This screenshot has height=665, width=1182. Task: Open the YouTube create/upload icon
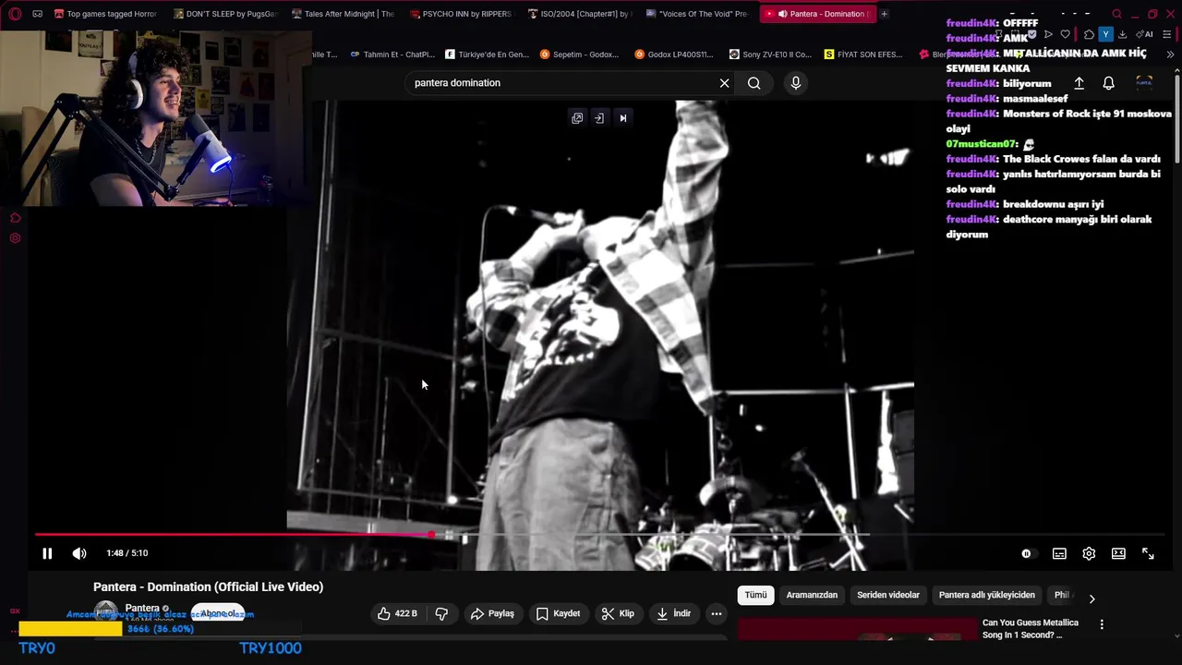point(1079,83)
